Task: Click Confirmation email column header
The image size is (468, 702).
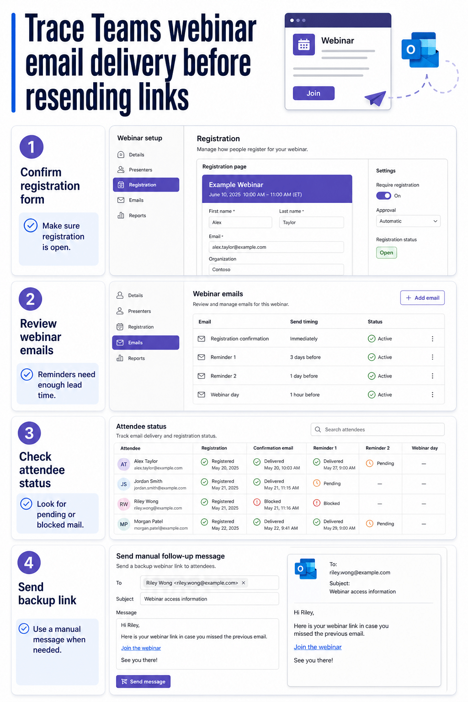Action: 273,448
